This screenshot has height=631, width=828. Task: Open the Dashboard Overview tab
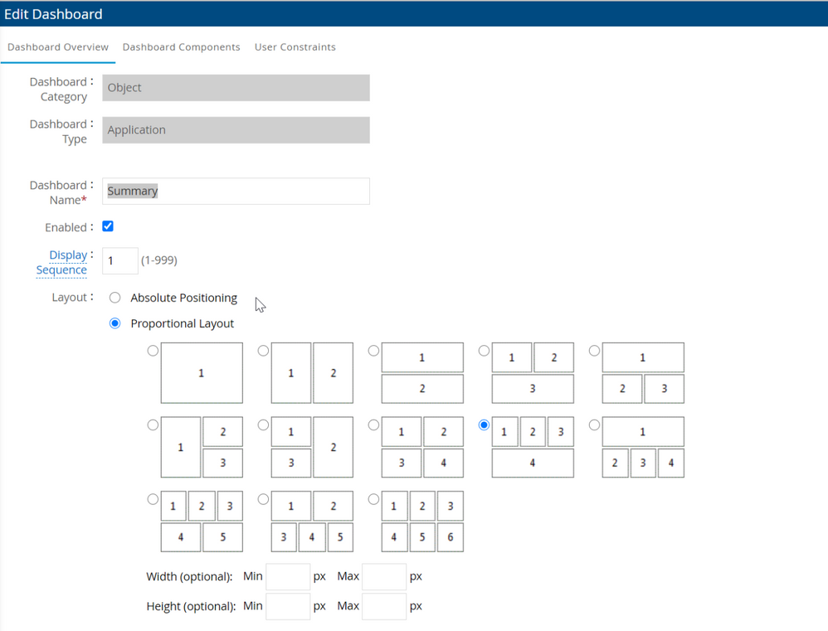pyautogui.click(x=58, y=47)
